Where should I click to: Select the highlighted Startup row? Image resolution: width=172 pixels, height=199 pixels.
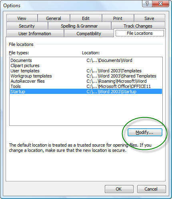[x=86, y=92]
